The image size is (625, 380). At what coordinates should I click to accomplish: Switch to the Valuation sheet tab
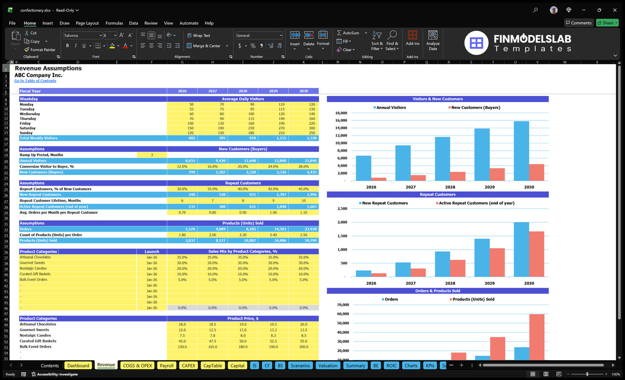[x=328, y=365]
